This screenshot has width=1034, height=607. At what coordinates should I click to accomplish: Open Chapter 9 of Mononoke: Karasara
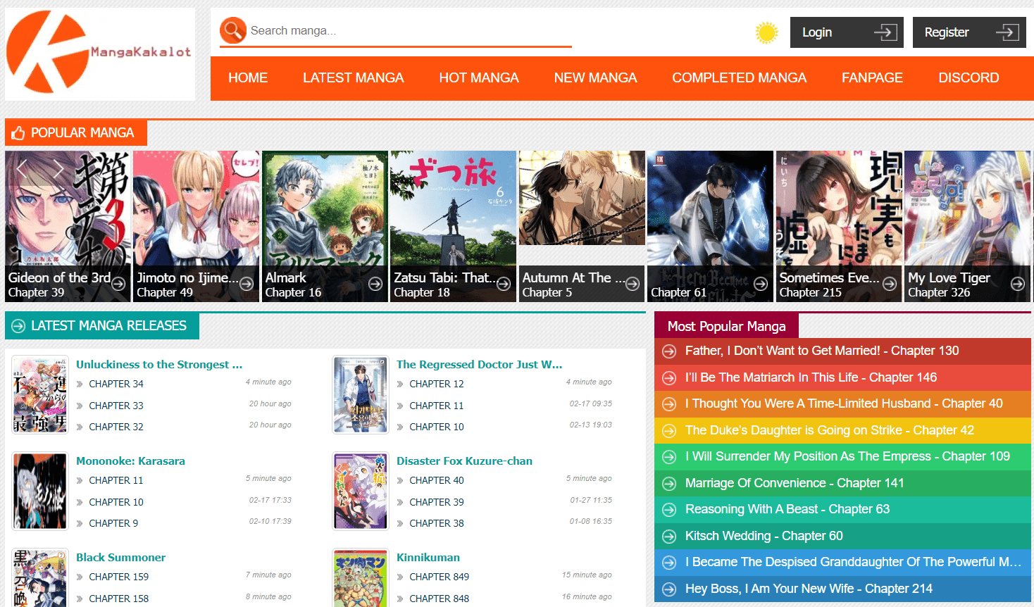tap(113, 524)
